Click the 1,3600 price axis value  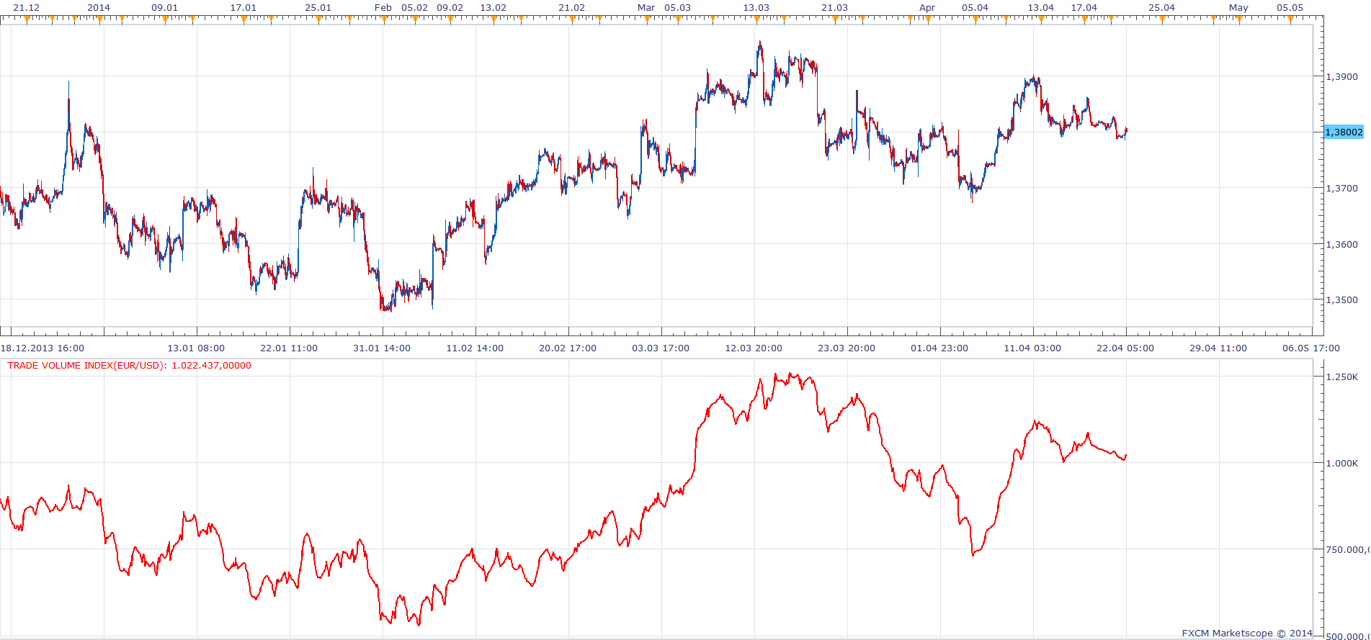(x=1341, y=245)
